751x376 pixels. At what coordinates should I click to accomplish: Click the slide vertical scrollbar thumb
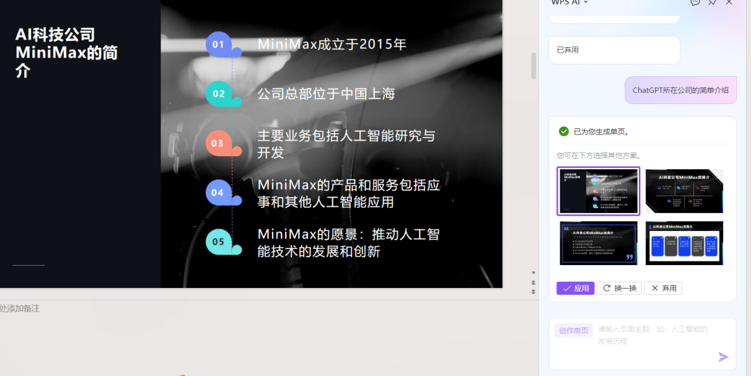[x=533, y=66]
